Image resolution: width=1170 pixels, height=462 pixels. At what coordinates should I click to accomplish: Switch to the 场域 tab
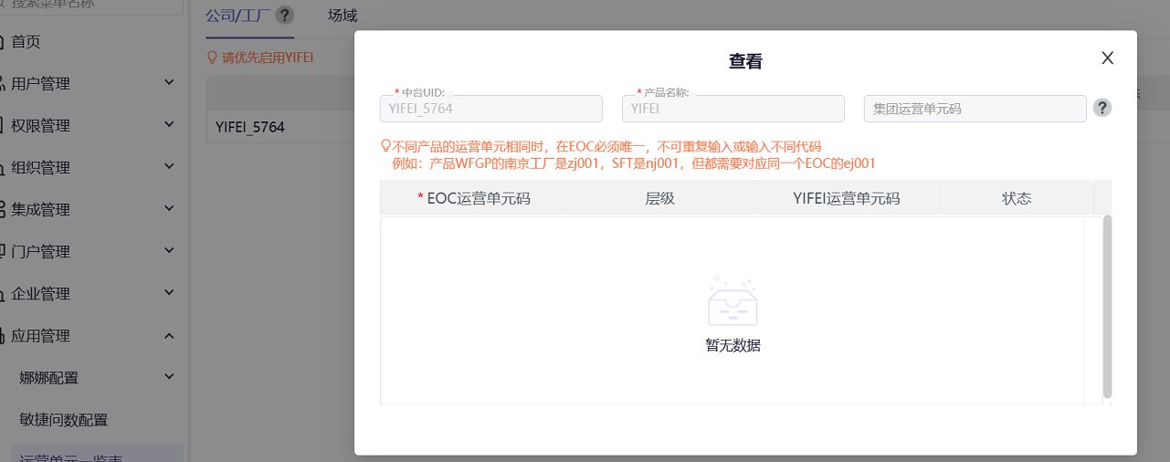[343, 16]
